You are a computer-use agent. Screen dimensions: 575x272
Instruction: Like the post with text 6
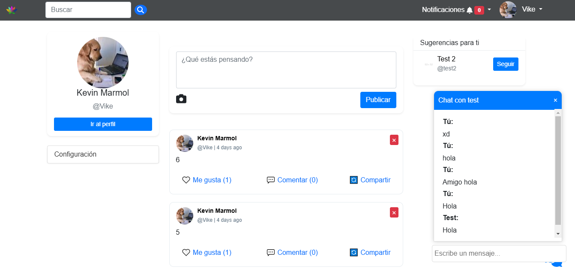point(207,180)
